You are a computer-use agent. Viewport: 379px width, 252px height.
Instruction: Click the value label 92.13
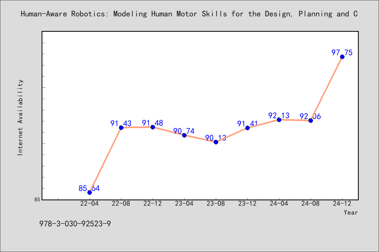pos(279,116)
